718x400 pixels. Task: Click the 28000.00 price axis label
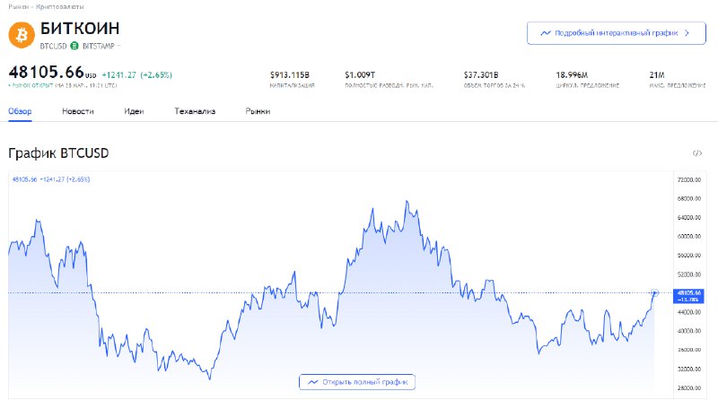click(689, 387)
